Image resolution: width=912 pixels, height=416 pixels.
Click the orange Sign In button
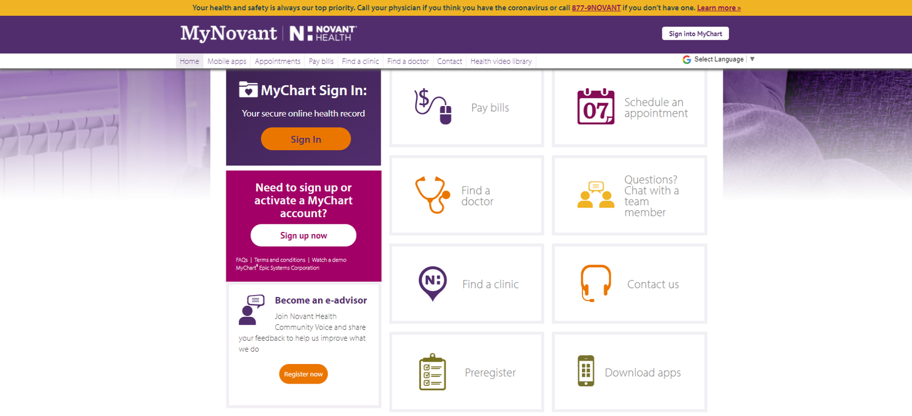306,139
